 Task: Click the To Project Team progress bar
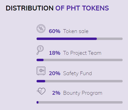(80, 60)
